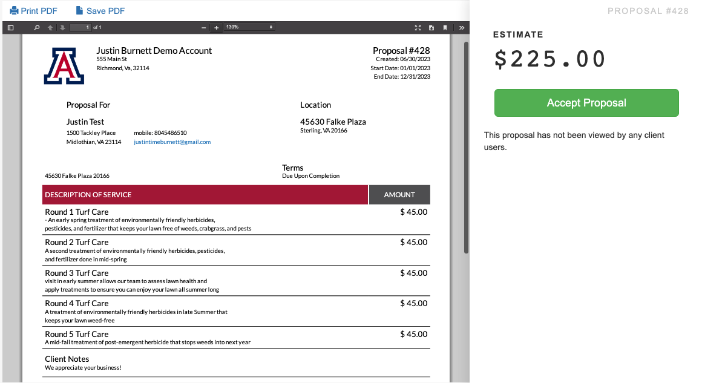702x383 pixels.
Task: Click the red Description of Service header
Action: 205,195
